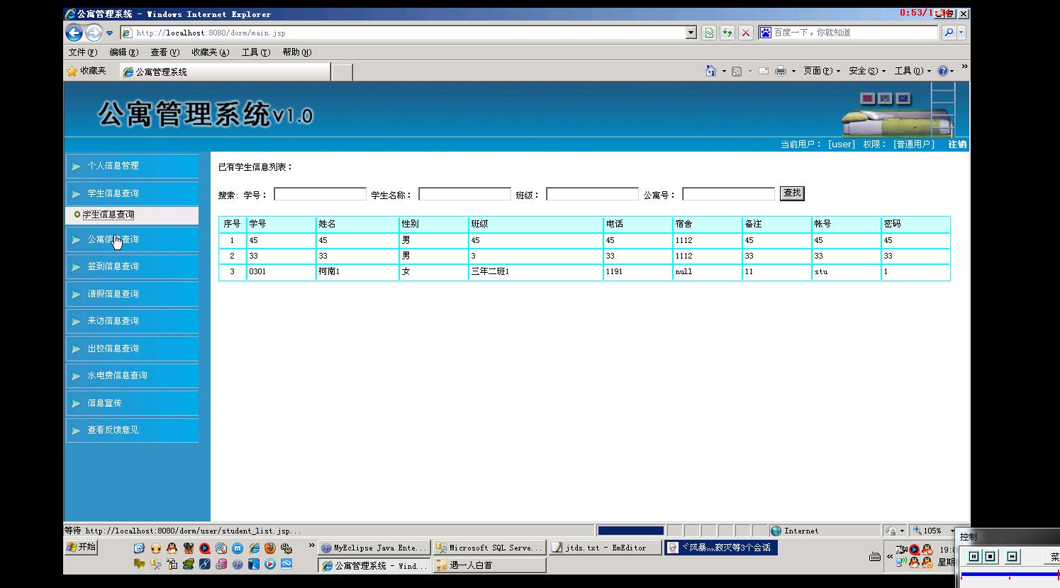Open 收藏夹(A) menu
1060x588 pixels.
(x=210, y=52)
